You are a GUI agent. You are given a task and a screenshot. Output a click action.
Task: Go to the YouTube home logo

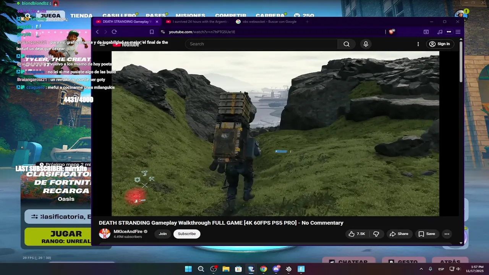click(126, 44)
